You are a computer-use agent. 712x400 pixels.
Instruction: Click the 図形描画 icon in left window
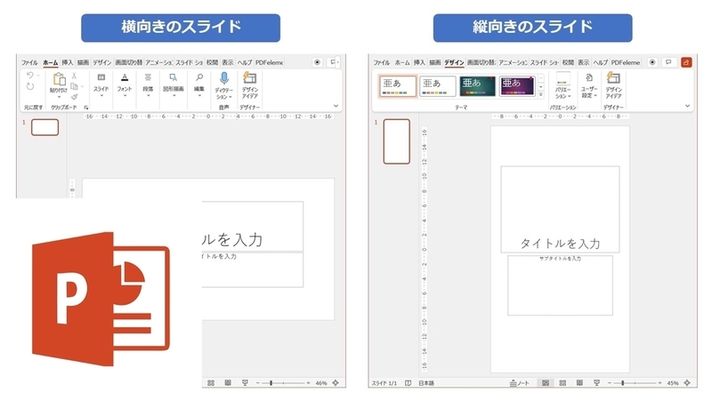[x=173, y=77]
